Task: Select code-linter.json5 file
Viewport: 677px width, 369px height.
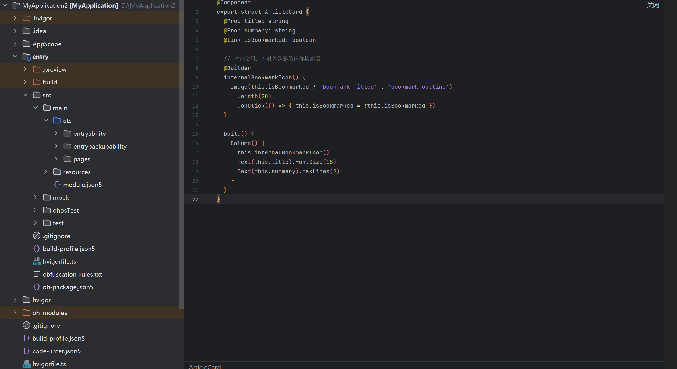Action: tap(57, 351)
